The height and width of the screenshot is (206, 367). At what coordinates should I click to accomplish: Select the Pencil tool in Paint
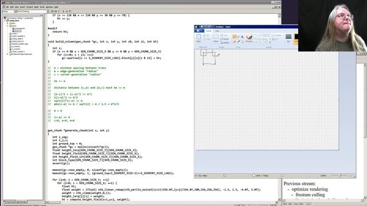pos(235,37)
